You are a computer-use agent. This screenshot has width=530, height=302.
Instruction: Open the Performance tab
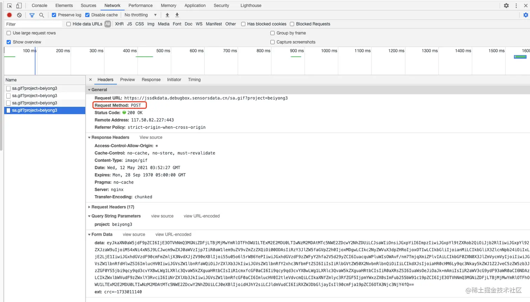coord(141,6)
